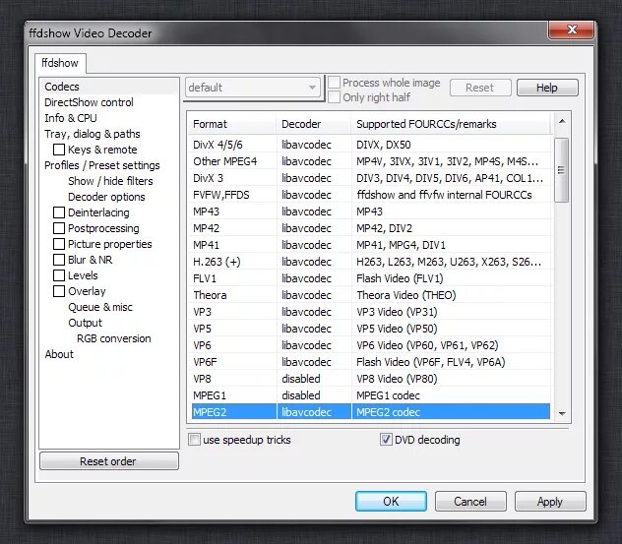Check use speedup tricks option
The width and height of the screenshot is (622, 544).
coord(194,440)
